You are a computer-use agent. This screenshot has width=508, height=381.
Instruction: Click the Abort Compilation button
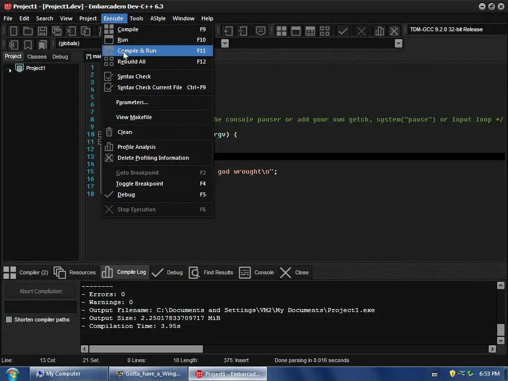(x=41, y=291)
